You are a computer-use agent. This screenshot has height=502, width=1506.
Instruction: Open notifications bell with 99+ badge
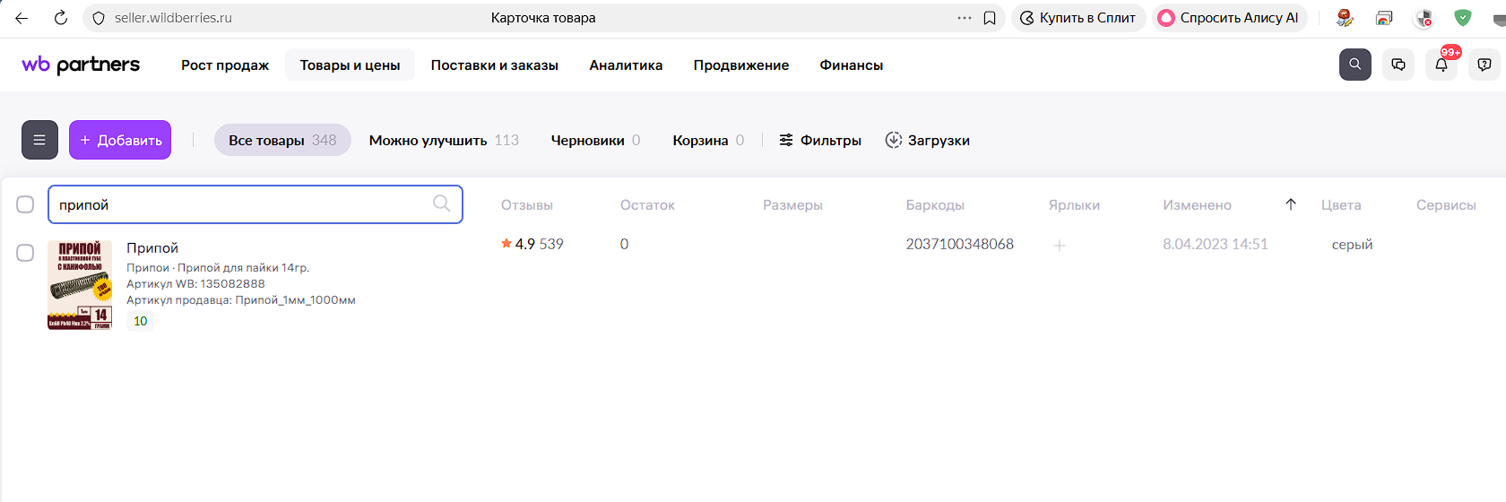click(x=1441, y=65)
